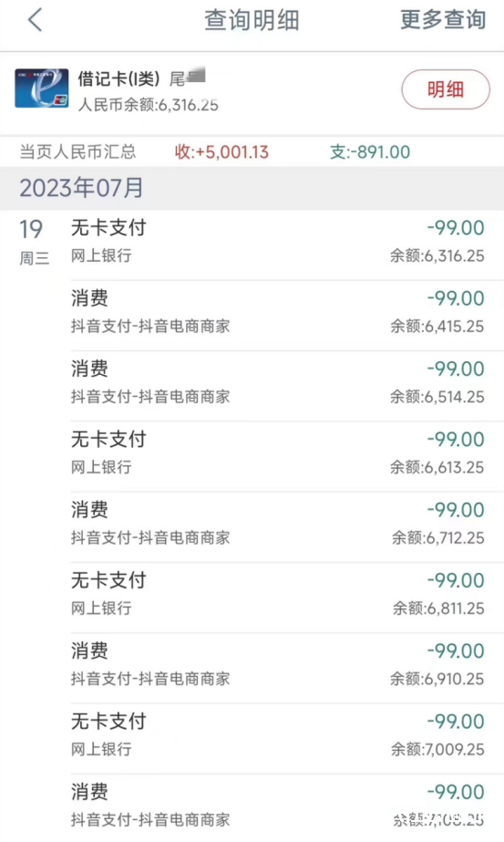This screenshot has height=842, width=504.
Task: Tap the debit card thumbnail image
Action: [x=42, y=88]
